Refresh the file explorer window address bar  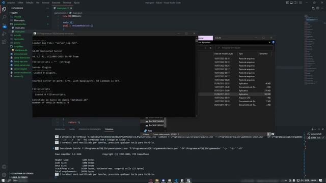(x=210, y=48)
